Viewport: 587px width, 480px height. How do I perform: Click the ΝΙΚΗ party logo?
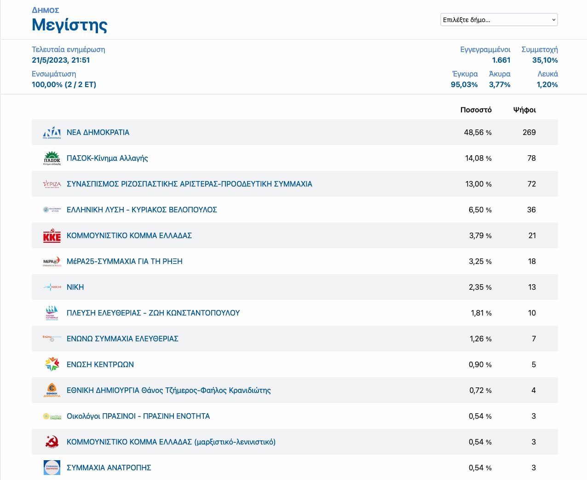tap(52, 287)
